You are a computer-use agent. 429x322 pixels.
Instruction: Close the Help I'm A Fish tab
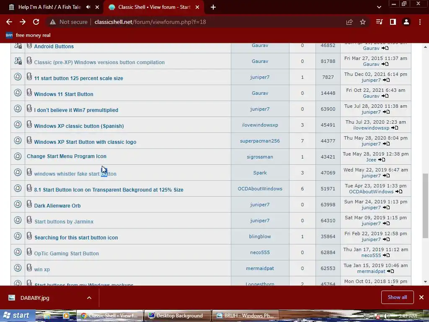coord(97,7)
